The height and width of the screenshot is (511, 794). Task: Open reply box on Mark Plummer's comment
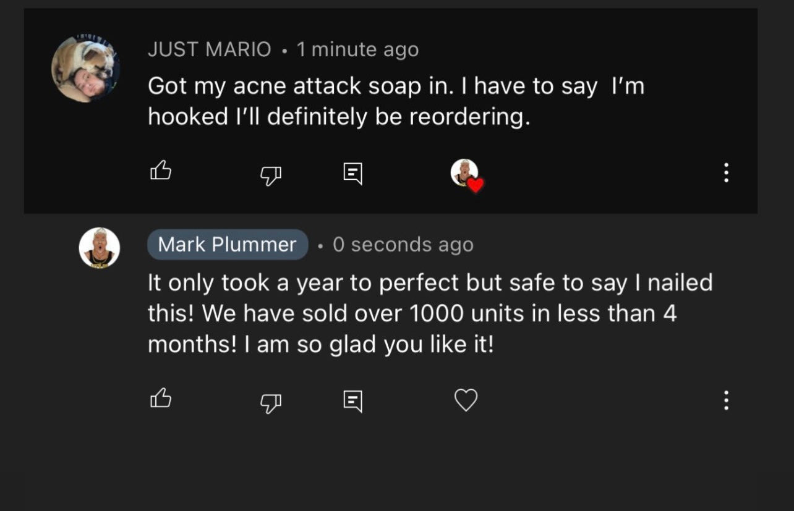353,401
